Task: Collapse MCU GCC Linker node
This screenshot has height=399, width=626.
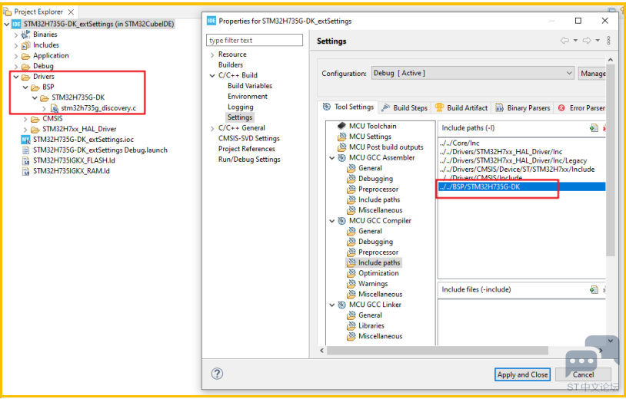Action: coord(332,305)
